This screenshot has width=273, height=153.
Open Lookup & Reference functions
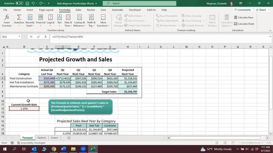pyautogui.click(x=80, y=20)
